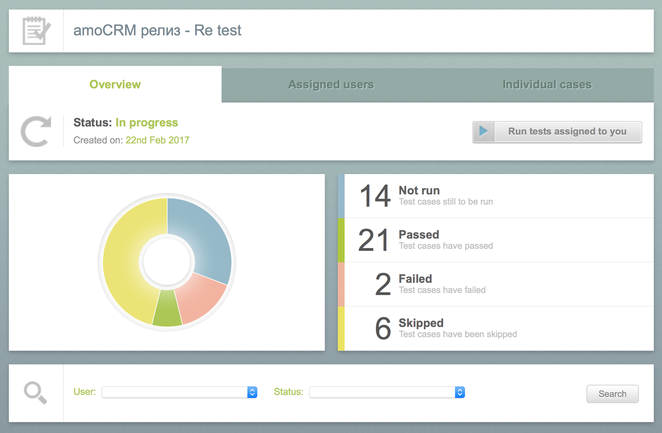Click the Status dropdown stepper arrows

pos(460,392)
